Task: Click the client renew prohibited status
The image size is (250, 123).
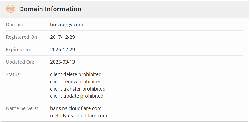Action: coord(76,82)
